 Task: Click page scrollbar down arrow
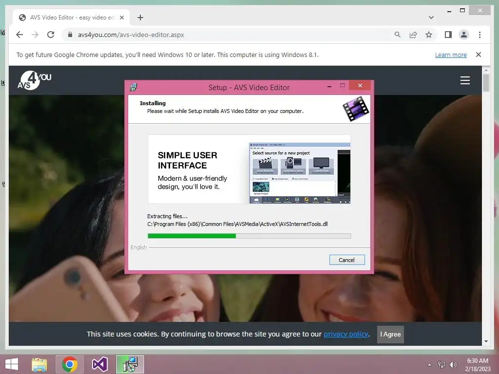tap(486, 341)
